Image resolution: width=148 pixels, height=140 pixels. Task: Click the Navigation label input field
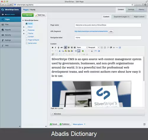(x=108, y=38)
